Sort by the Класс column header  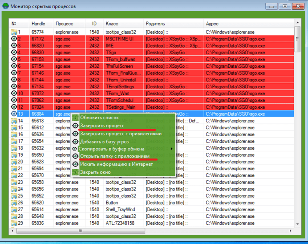123,24
